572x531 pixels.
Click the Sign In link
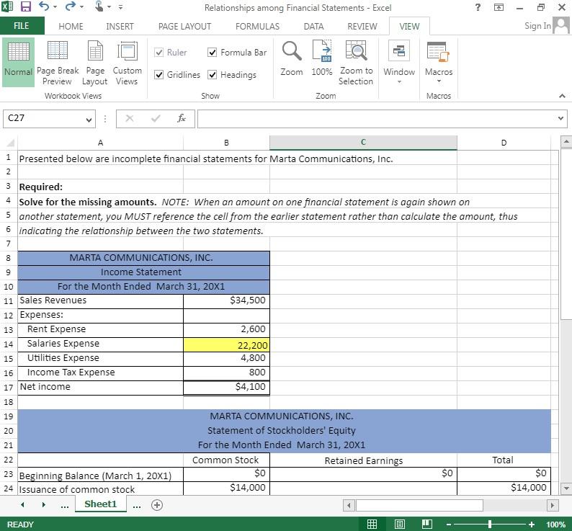click(x=537, y=26)
